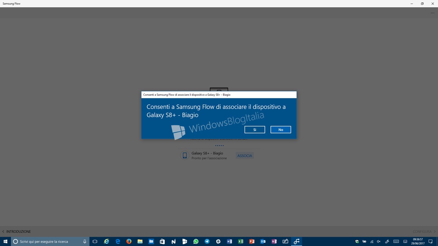
Task: Open Windows Defender tray icon
Action: [x=357, y=242]
